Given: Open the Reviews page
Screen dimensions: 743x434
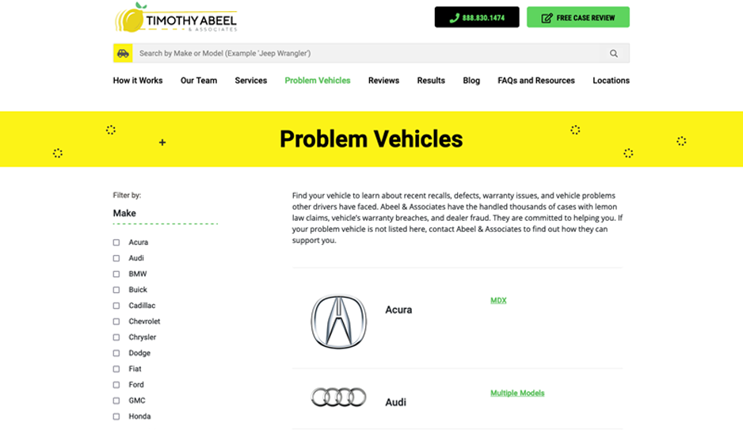Looking at the screenshot, I should tap(384, 81).
